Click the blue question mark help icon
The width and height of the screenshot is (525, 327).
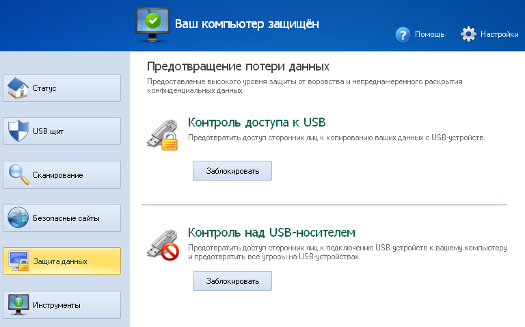click(403, 34)
